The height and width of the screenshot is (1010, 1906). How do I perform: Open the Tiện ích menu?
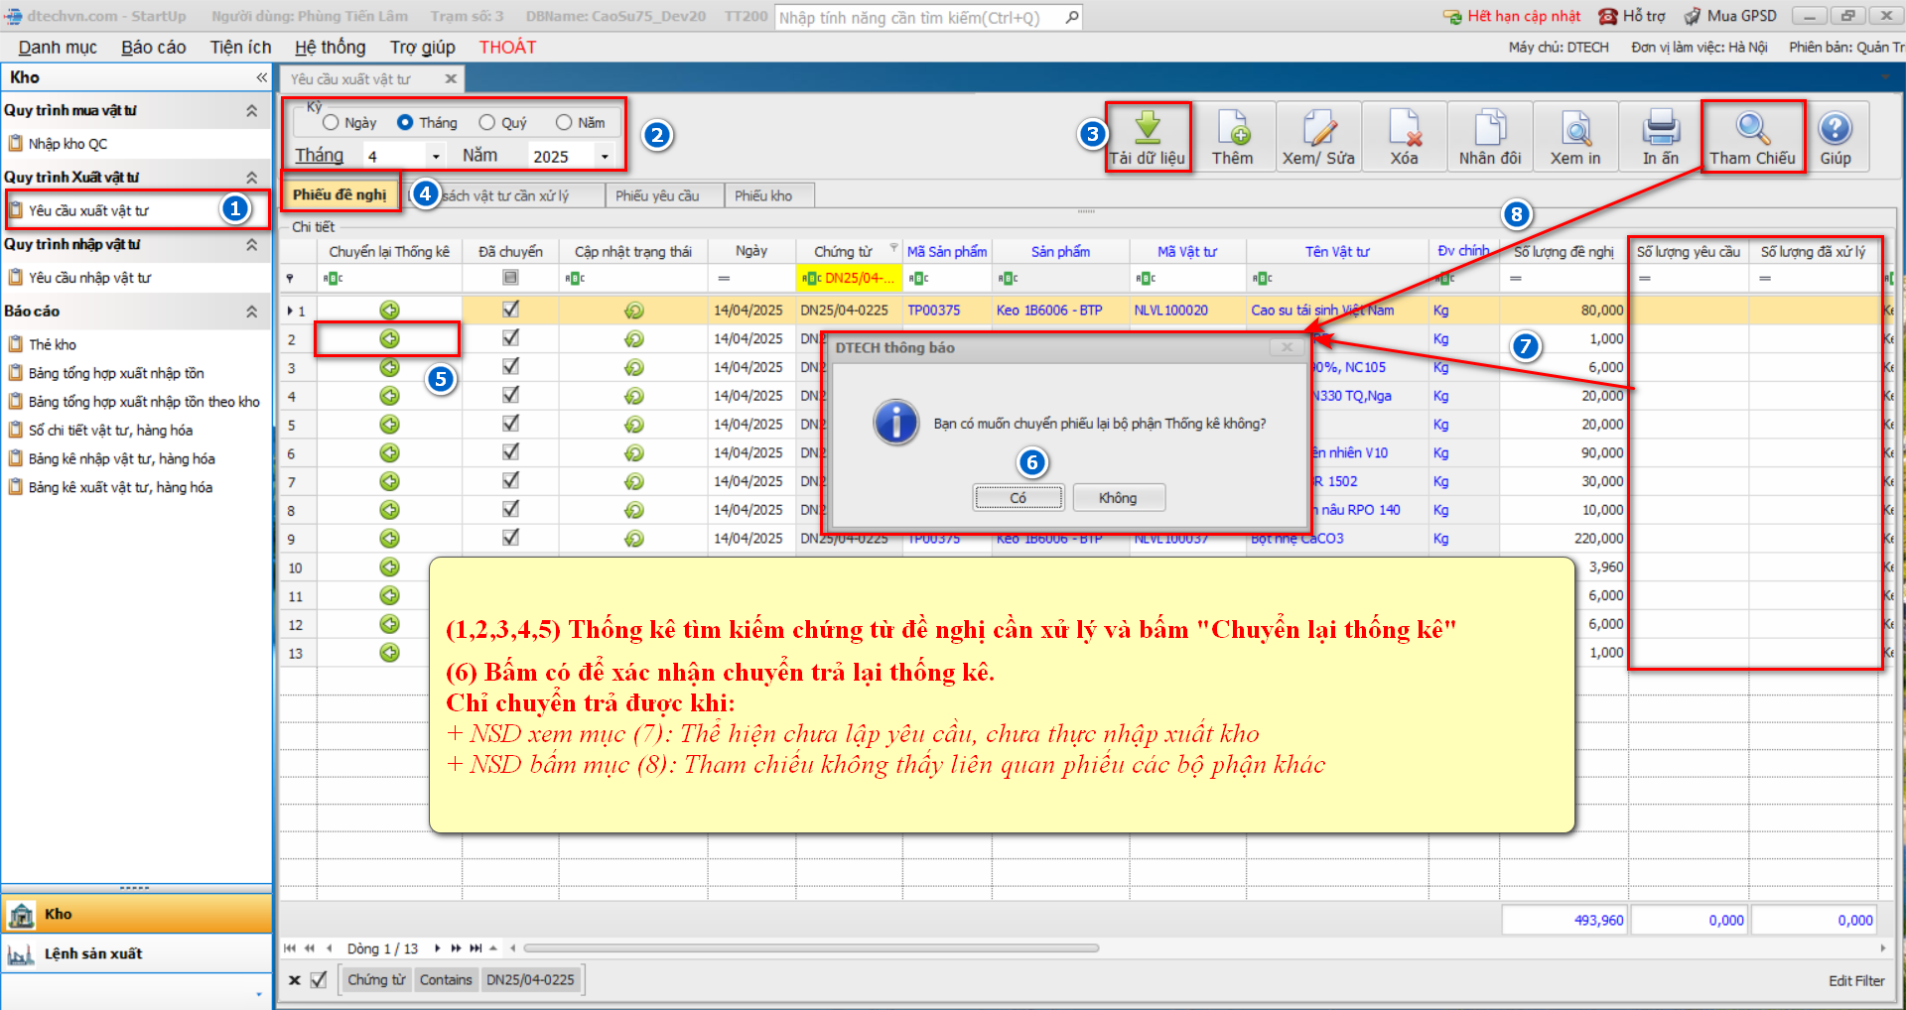point(240,48)
